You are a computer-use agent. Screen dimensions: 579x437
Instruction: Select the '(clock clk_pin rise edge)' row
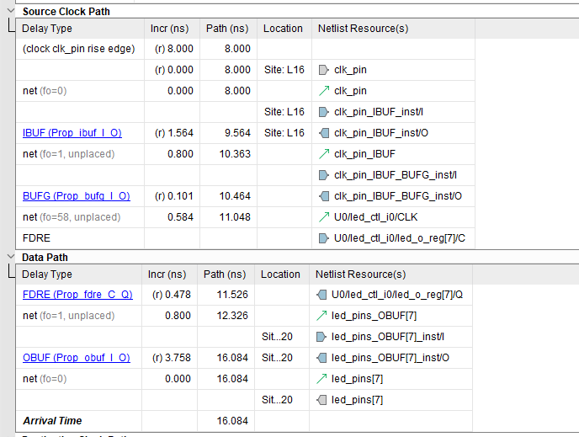(245, 49)
